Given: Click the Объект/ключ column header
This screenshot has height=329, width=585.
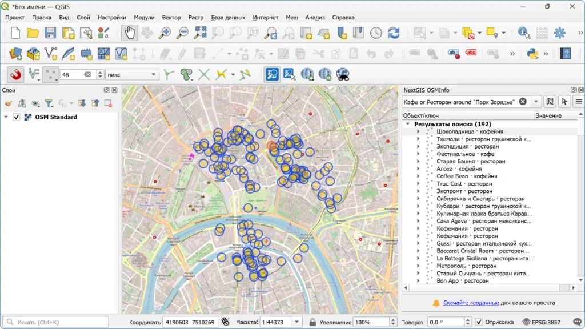Looking at the screenshot, I should (x=468, y=115).
